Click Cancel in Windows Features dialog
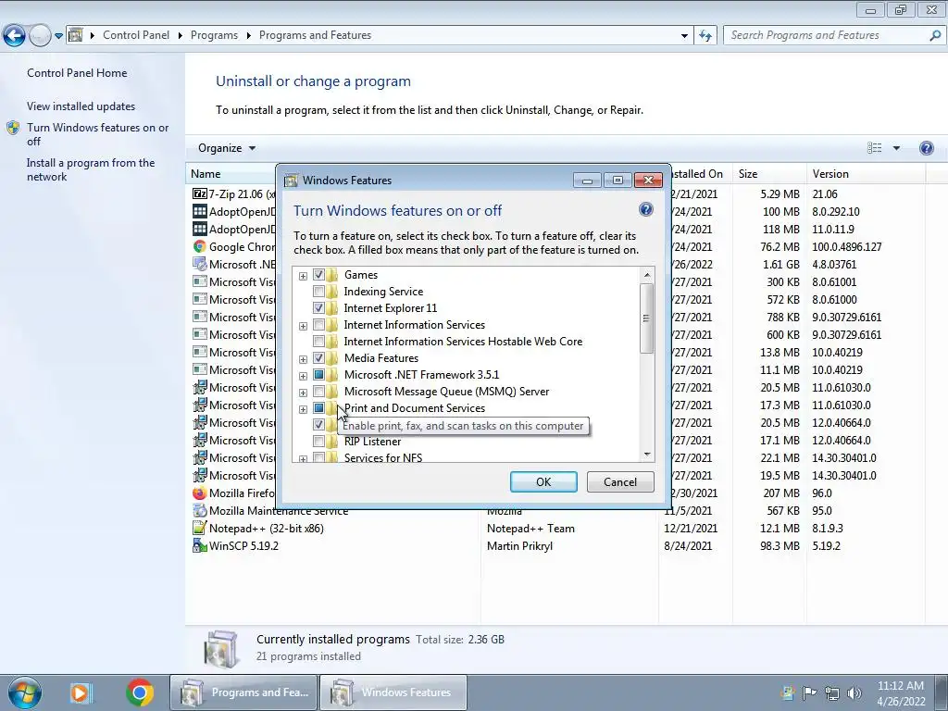948x711 pixels. click(x=620, y=481)
